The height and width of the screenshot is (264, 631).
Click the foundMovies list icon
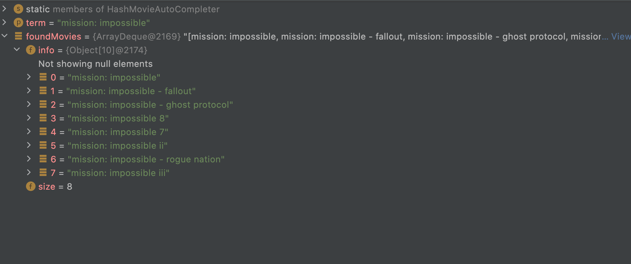tap(18, 36)
